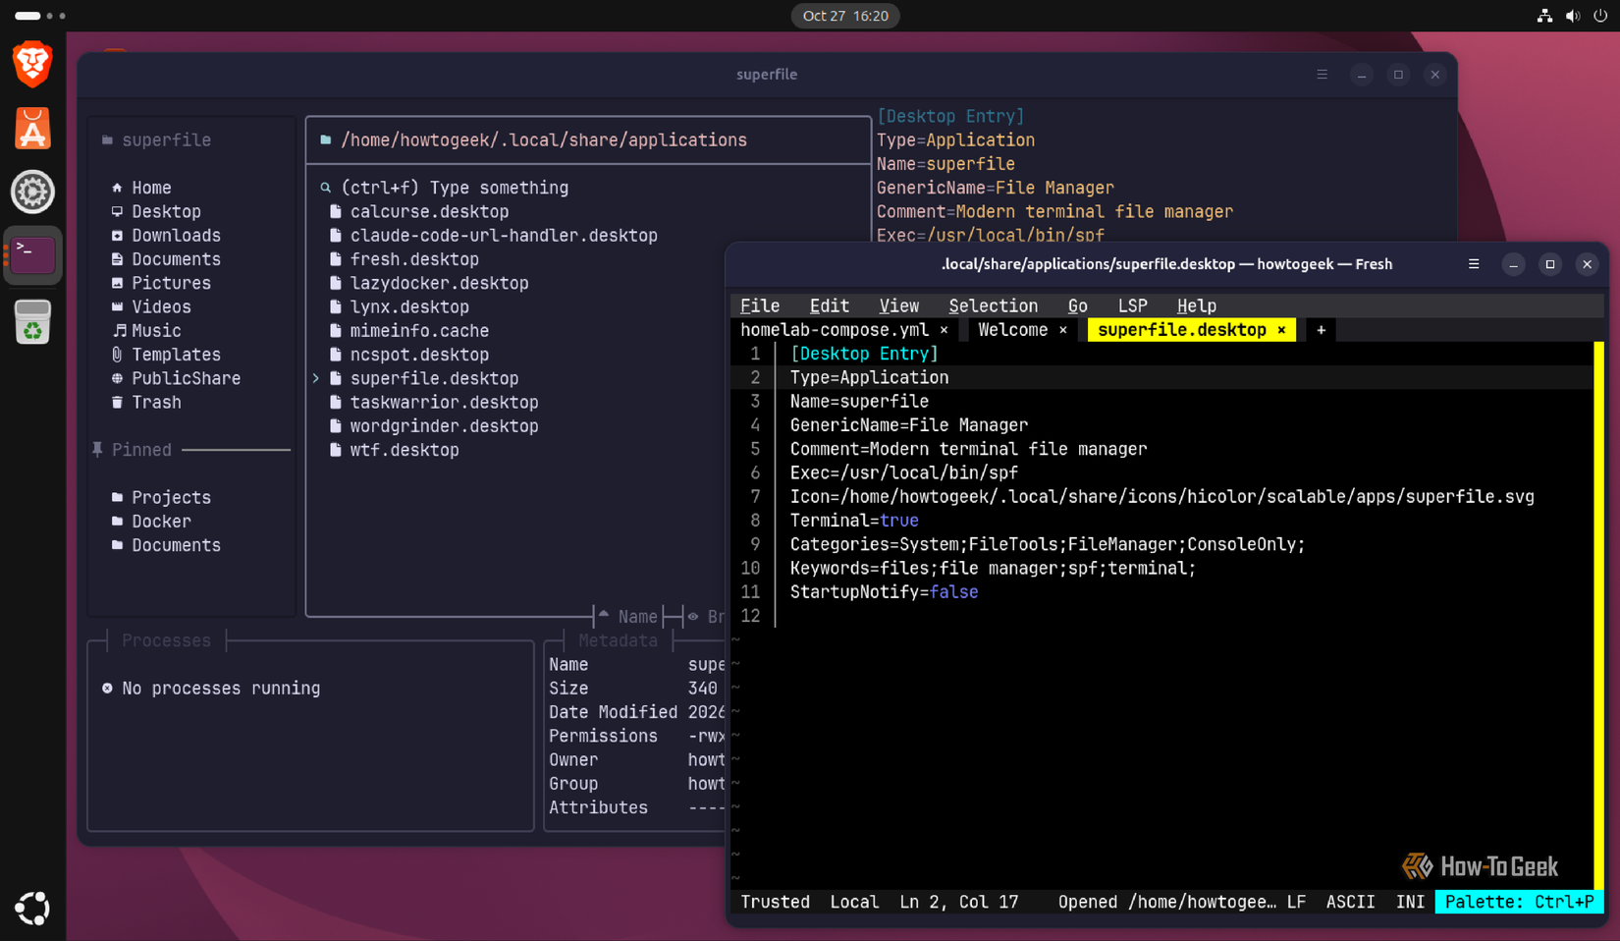
Task: Open the Trash icon in dock
Action: click(x=32, y=321)
